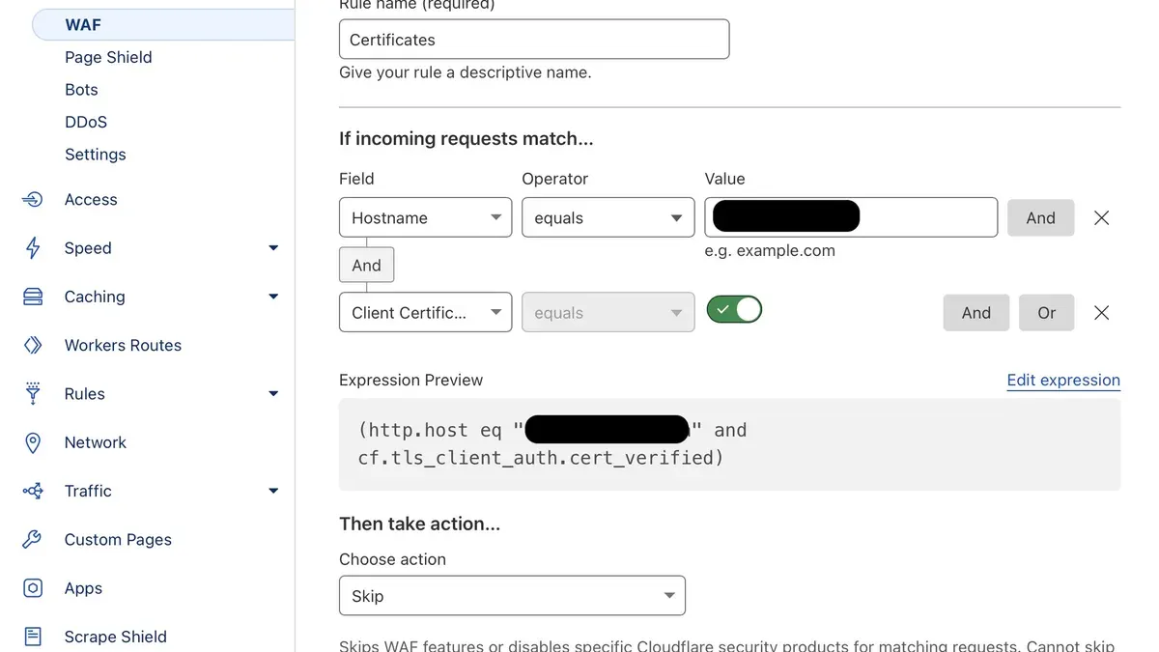Click 'Give your rule a descriptive name.' text

tap(465, 72)
